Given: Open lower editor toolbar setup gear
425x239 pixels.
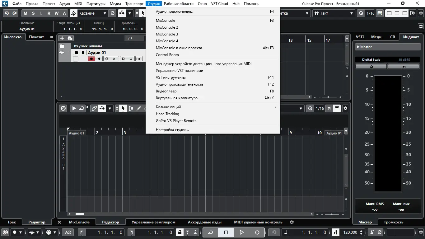Looking at the screenshot, I should click(345, 108).
